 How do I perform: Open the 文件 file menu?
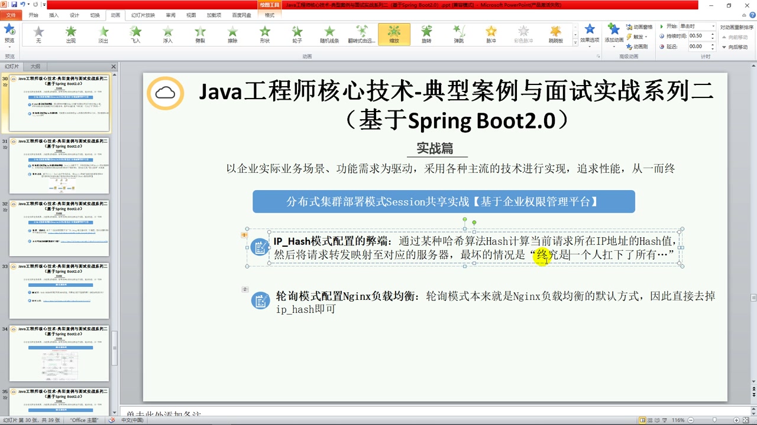11,15
